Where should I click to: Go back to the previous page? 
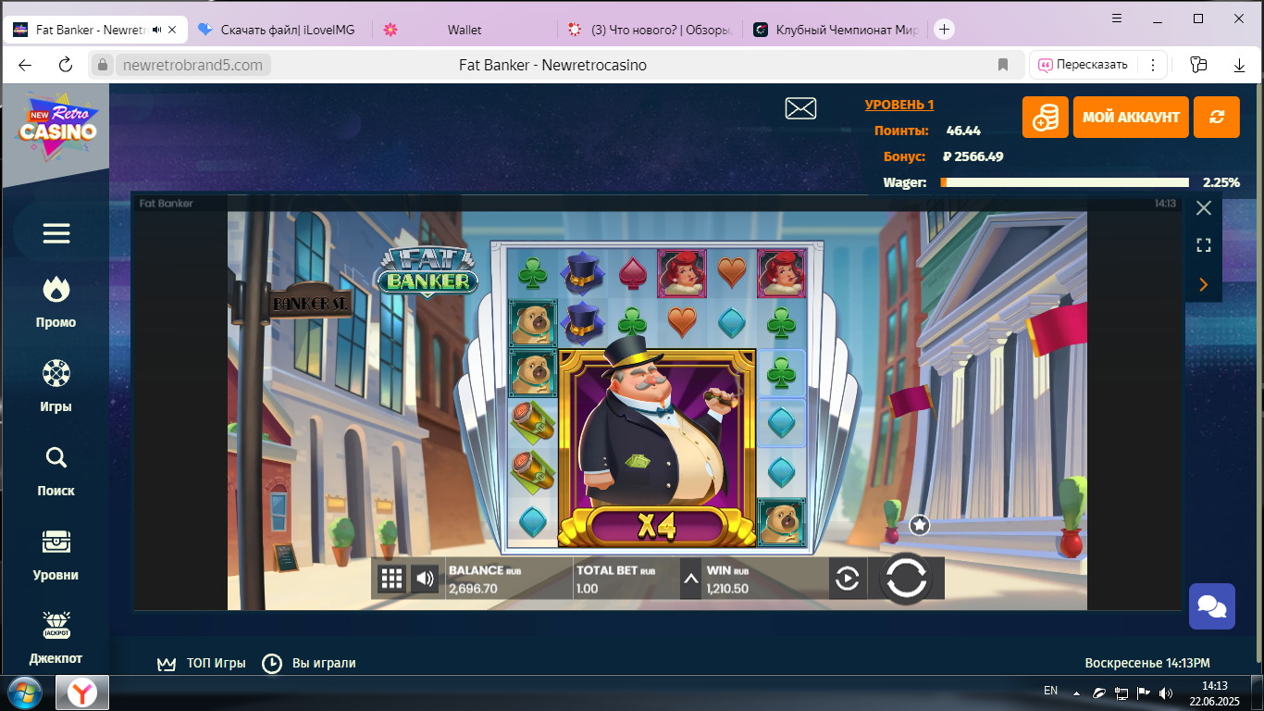point(25,65)
